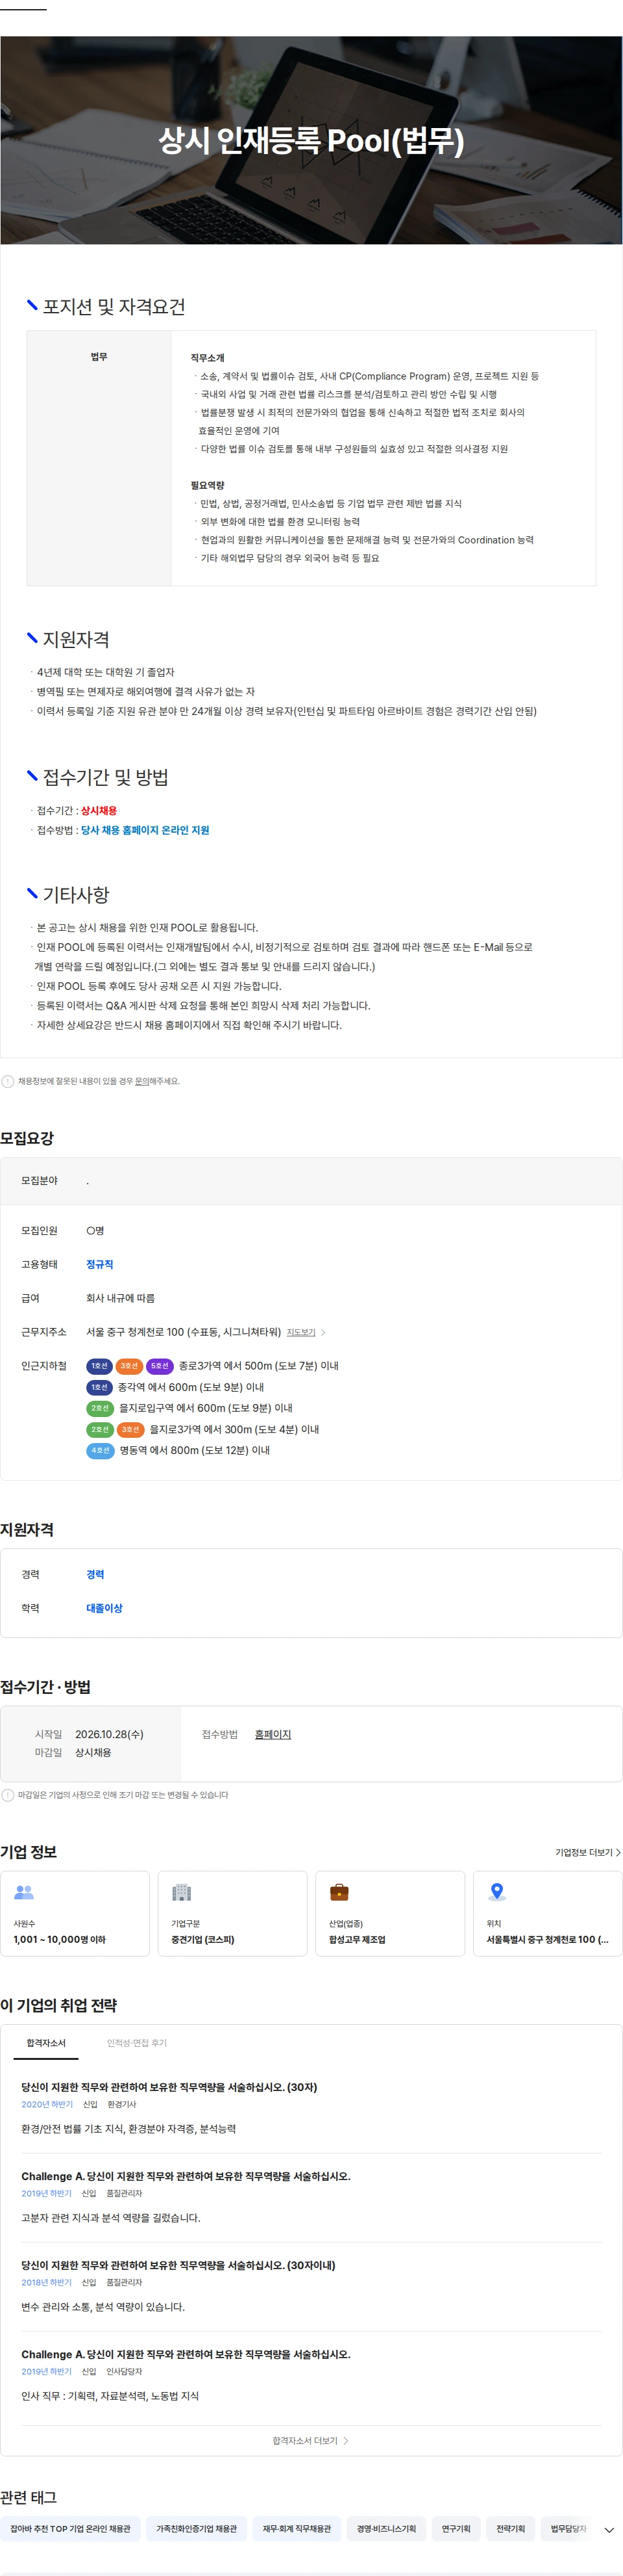Click the info icon beside the deadline change notice
Viewport: 623px width, 2576px height.
pyautogui.click(x=8, y=1795)
